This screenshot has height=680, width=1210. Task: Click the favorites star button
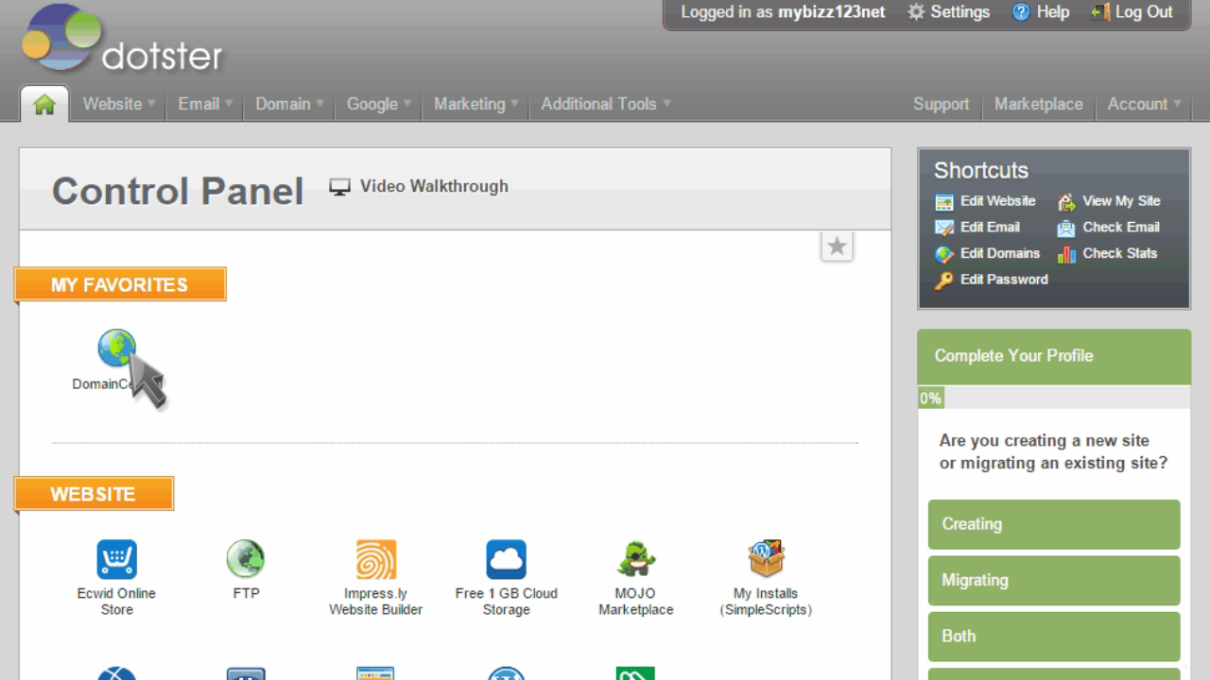click(837, 246)
